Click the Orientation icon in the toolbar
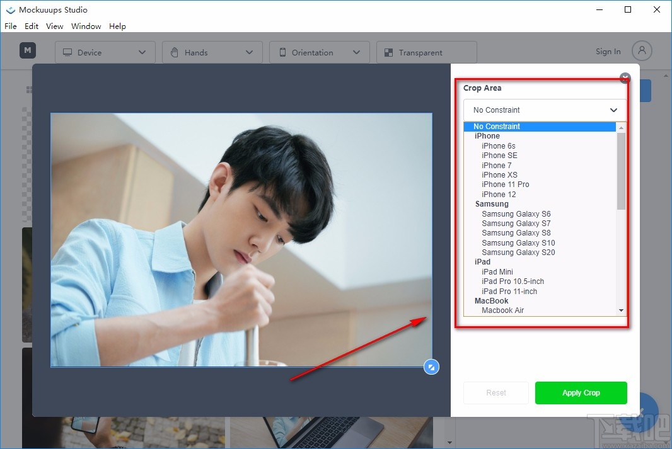672x449 pixels. pos(282,52)
